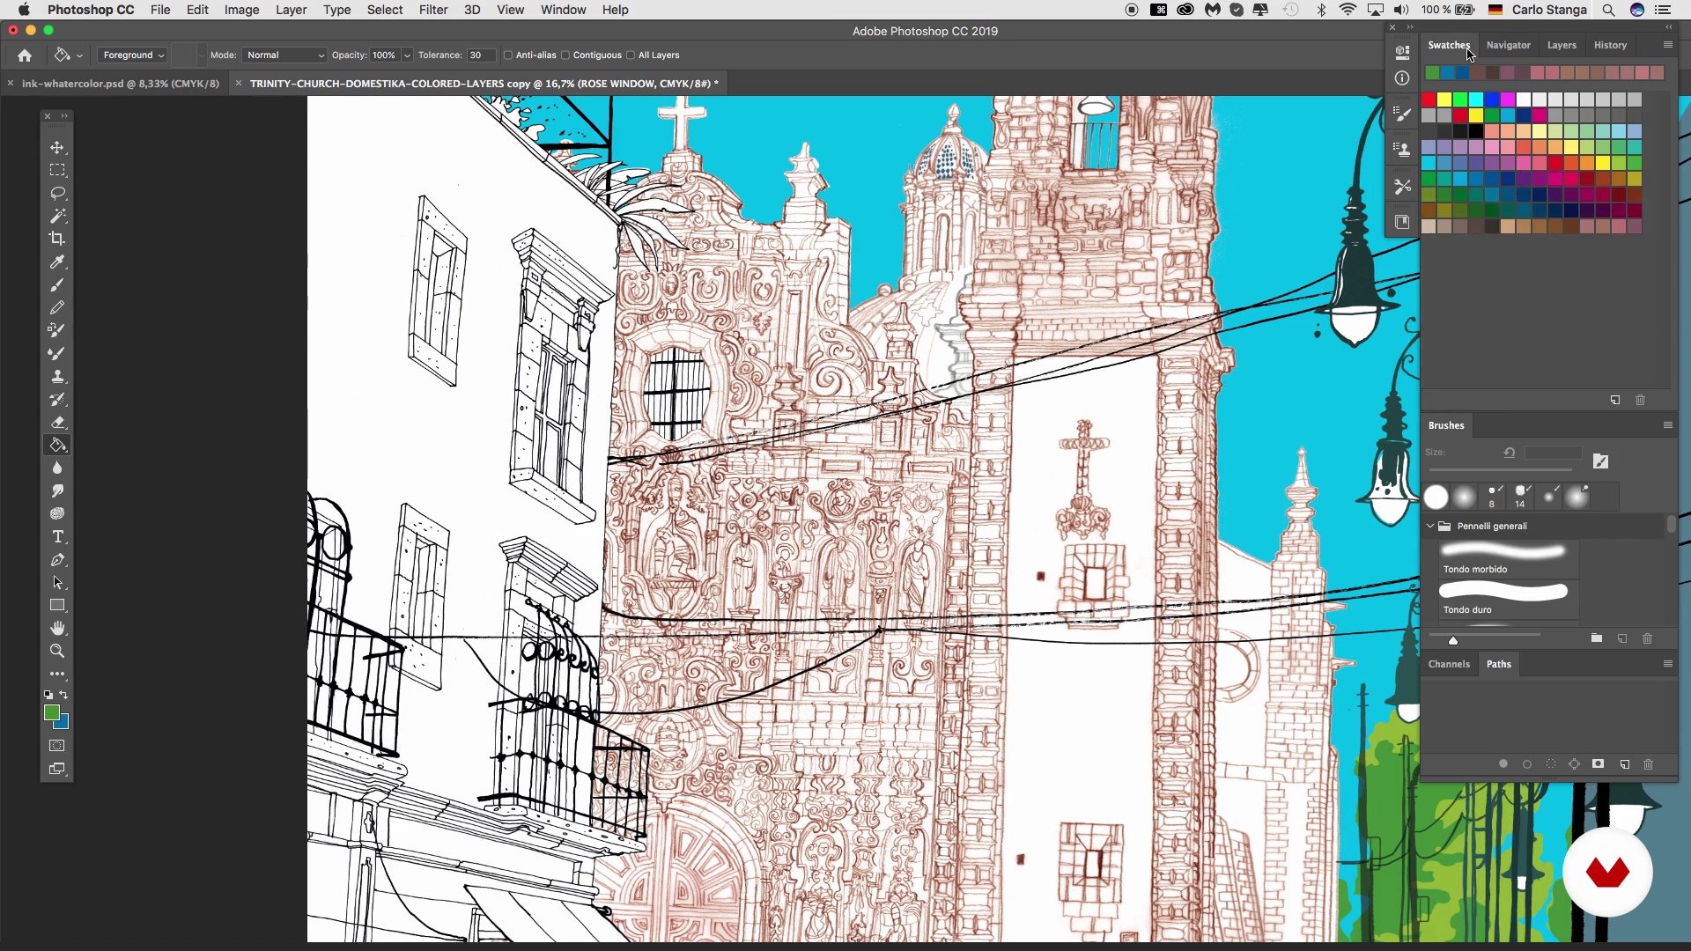The width and height of the screenshot is (1691, 951).
Task: Select the Hand tool
Action: coord(57,628)
